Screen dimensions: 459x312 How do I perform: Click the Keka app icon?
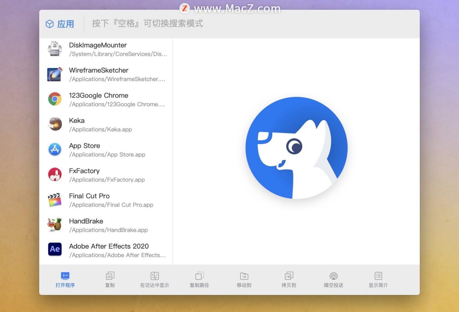(x=55, y=124)
